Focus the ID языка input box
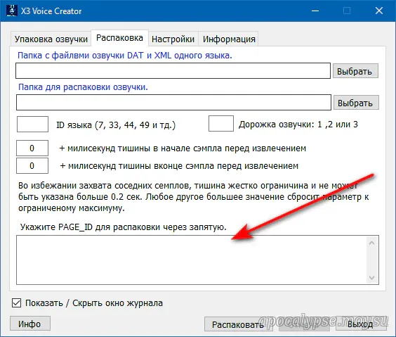396x337 pixels. (32, 125)
